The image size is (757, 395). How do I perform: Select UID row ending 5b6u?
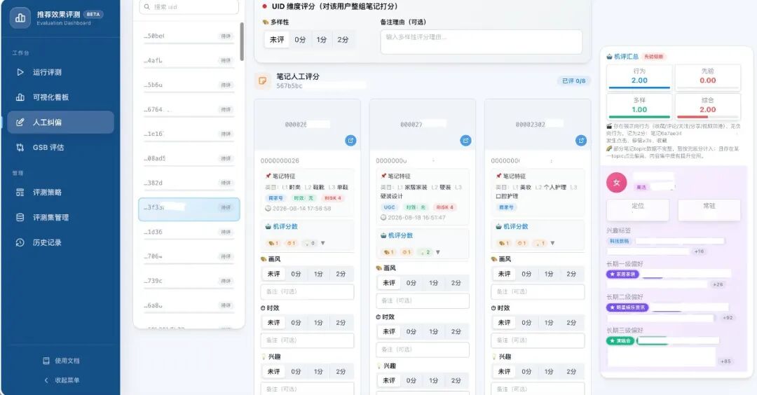[x=189, y=85]
